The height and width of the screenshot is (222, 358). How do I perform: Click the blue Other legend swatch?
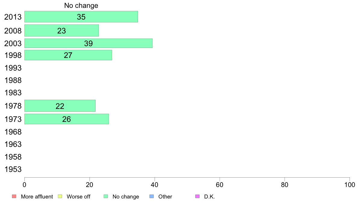tap(152, 196)
